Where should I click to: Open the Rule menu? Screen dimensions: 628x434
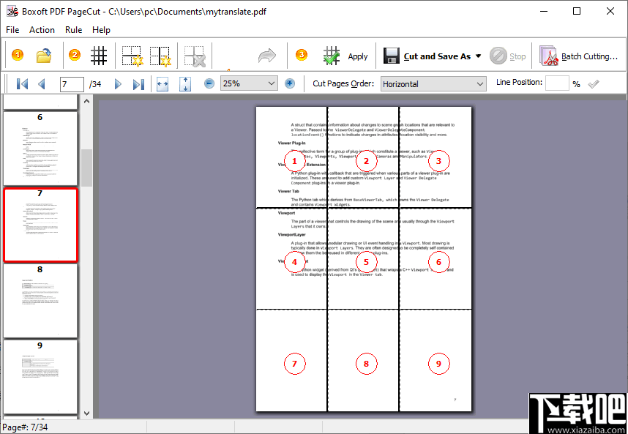pyautogui.click(x=73, y=30)
